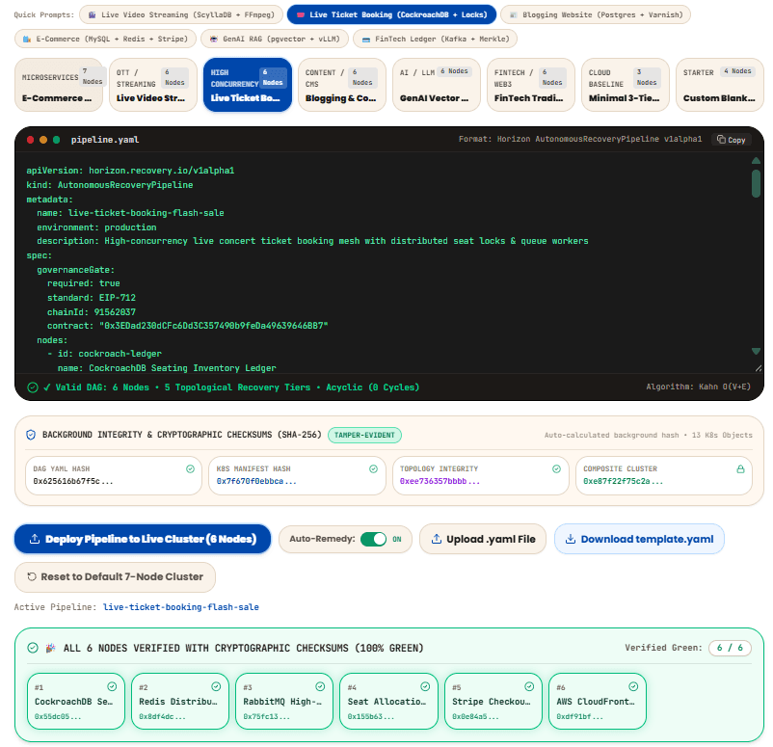This screenshot has height=747, width=773.
Task: Click the YAML editor resize handle corner
Action: 759,368
